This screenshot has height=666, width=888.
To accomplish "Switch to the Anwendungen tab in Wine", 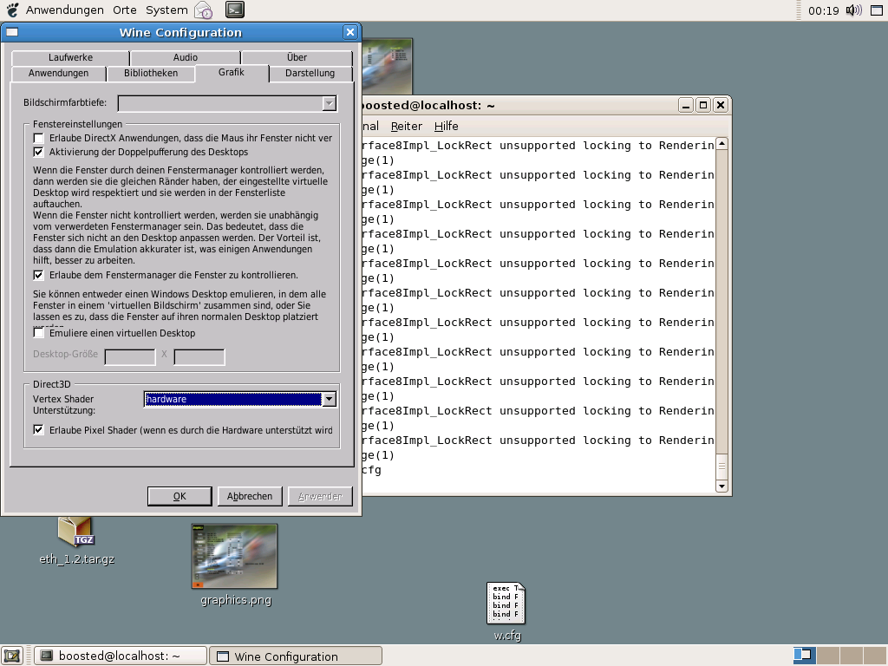I will coord(58,73).
